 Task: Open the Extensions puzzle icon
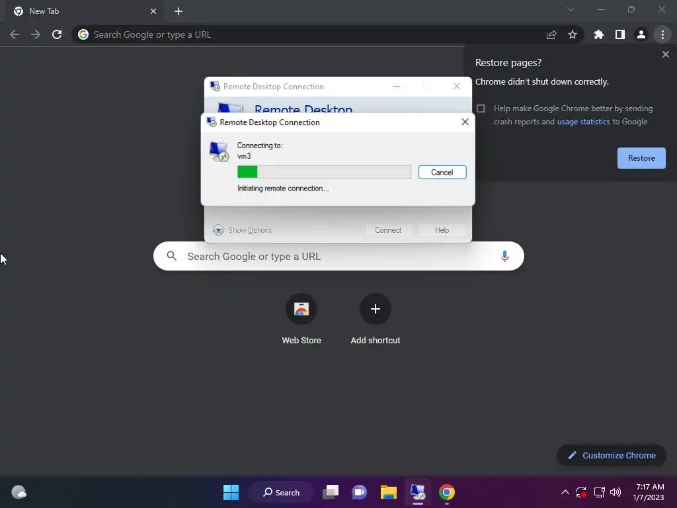599,34
